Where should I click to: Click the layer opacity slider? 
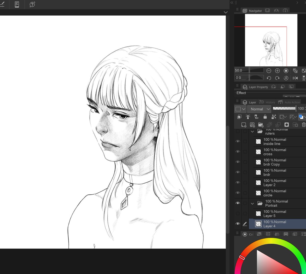(284, 108)
